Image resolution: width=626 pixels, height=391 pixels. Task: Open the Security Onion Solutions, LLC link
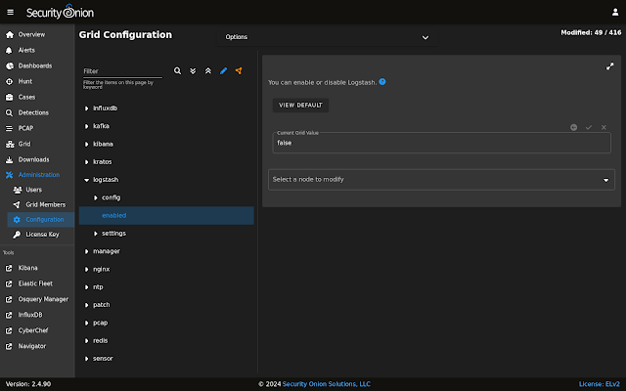tap(326, 384)
